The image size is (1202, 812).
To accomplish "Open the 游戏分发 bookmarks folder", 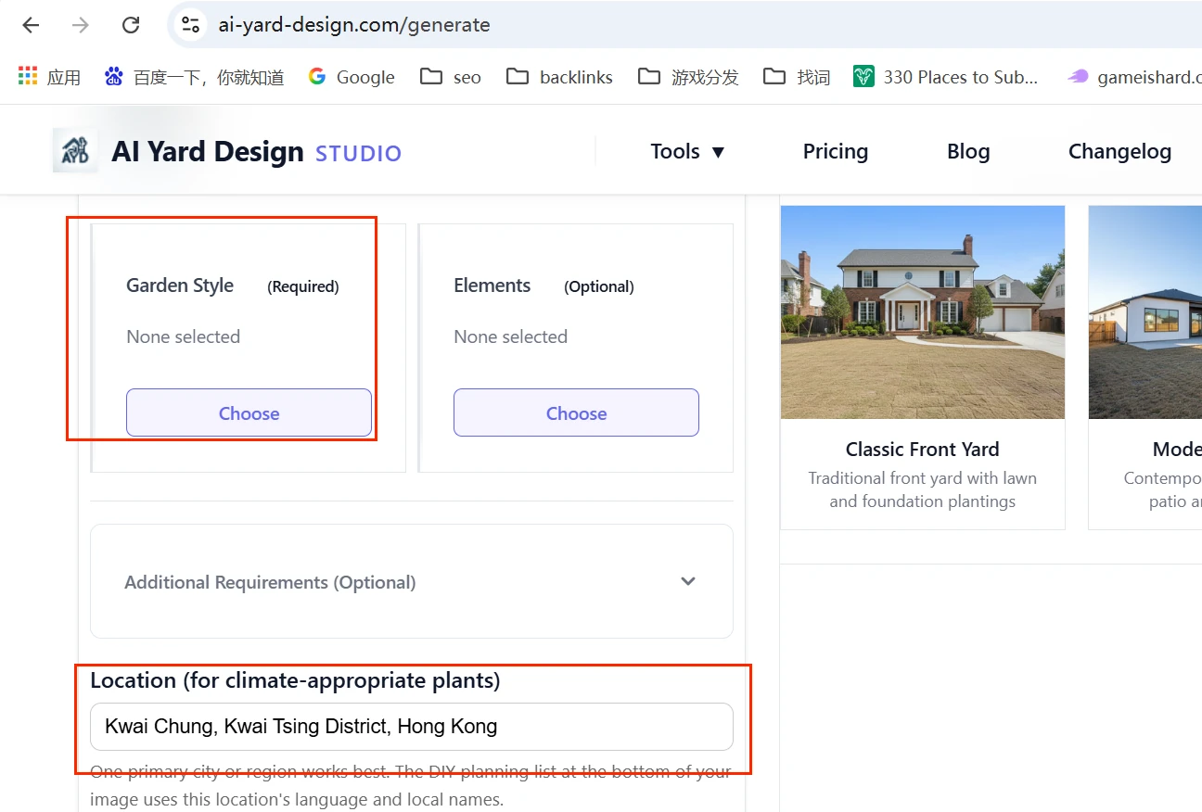I will pos(688,77).
